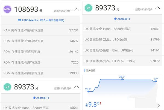
Task: Tap the 超越90%的用户 ranking text
Action: click(63, 11)
